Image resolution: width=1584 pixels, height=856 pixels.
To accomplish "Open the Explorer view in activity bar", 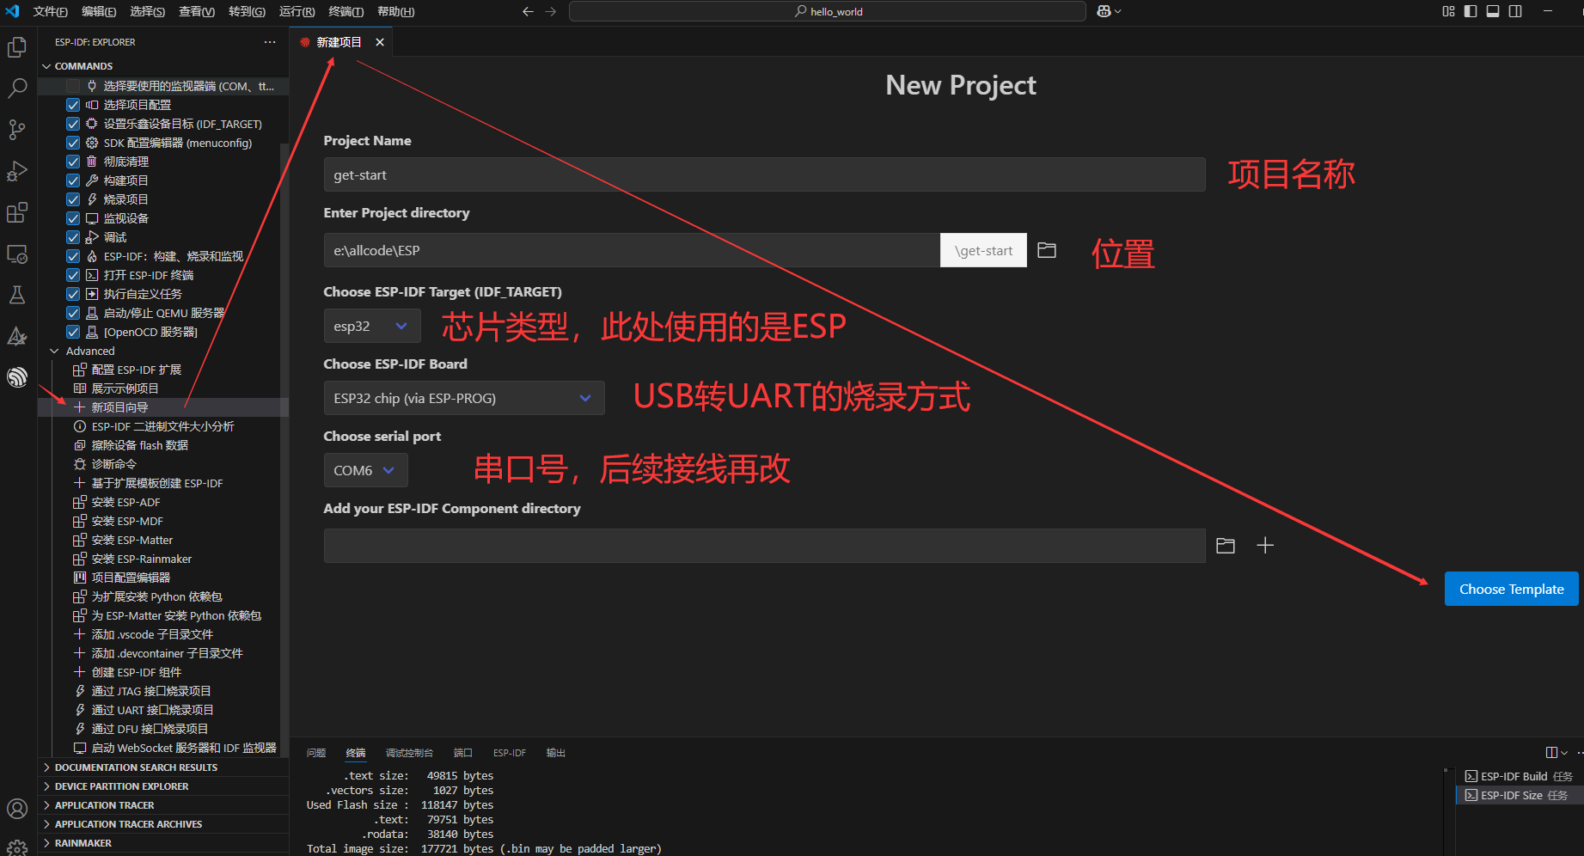I will (17, 47).
